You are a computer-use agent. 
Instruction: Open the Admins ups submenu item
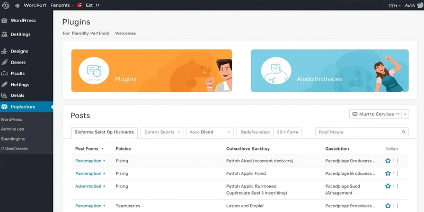12,129
